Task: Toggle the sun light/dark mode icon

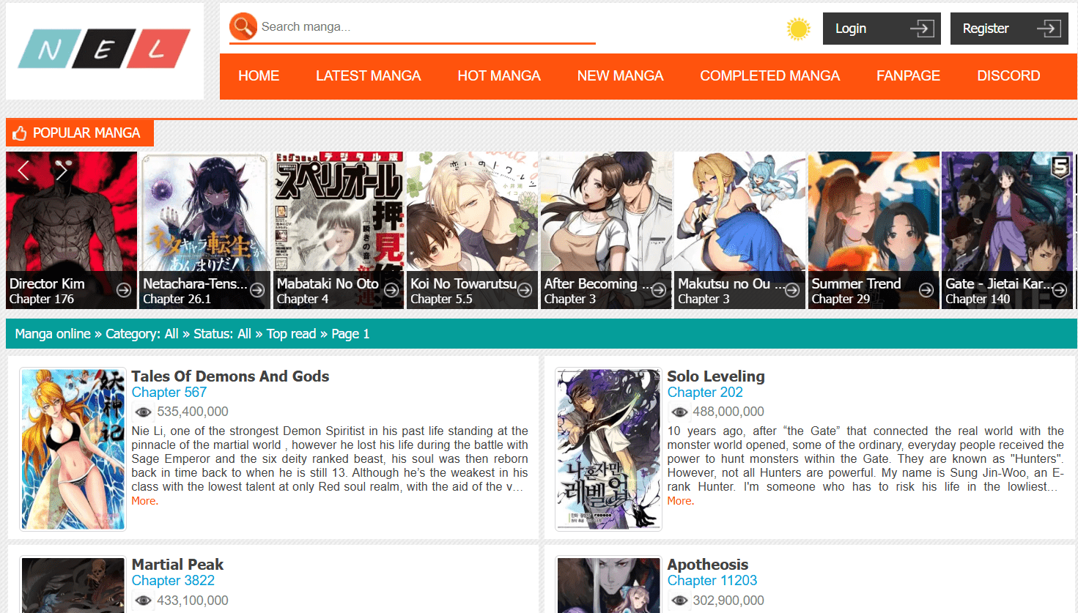Action: tap(798, 29)
